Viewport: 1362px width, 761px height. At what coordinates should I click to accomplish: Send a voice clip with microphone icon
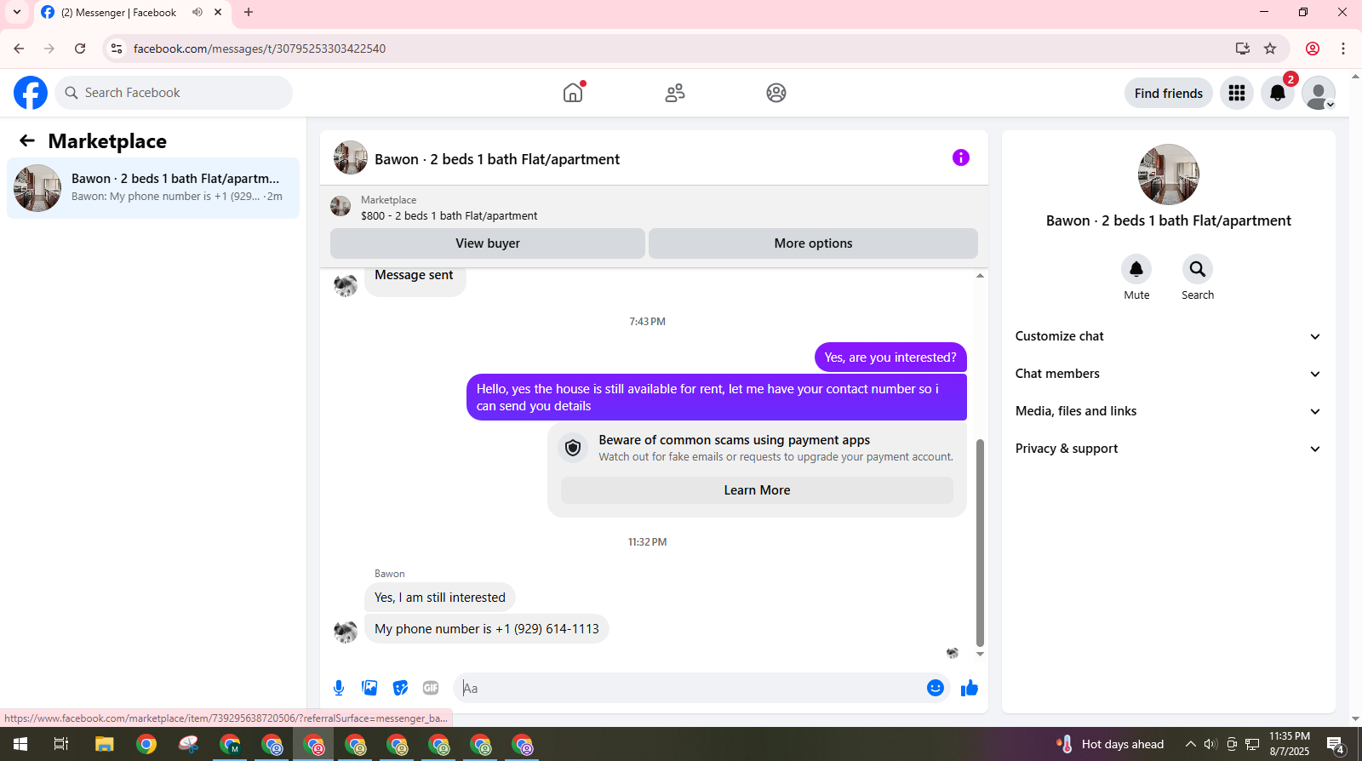(x=339, y=688)
